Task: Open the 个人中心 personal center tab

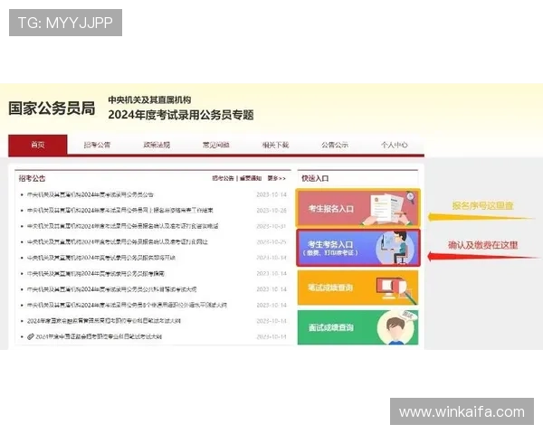Action: [394, 145]
